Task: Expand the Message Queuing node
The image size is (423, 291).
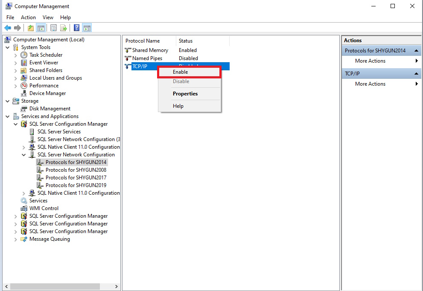Action: pyautogui.click(x=16, y=239)
